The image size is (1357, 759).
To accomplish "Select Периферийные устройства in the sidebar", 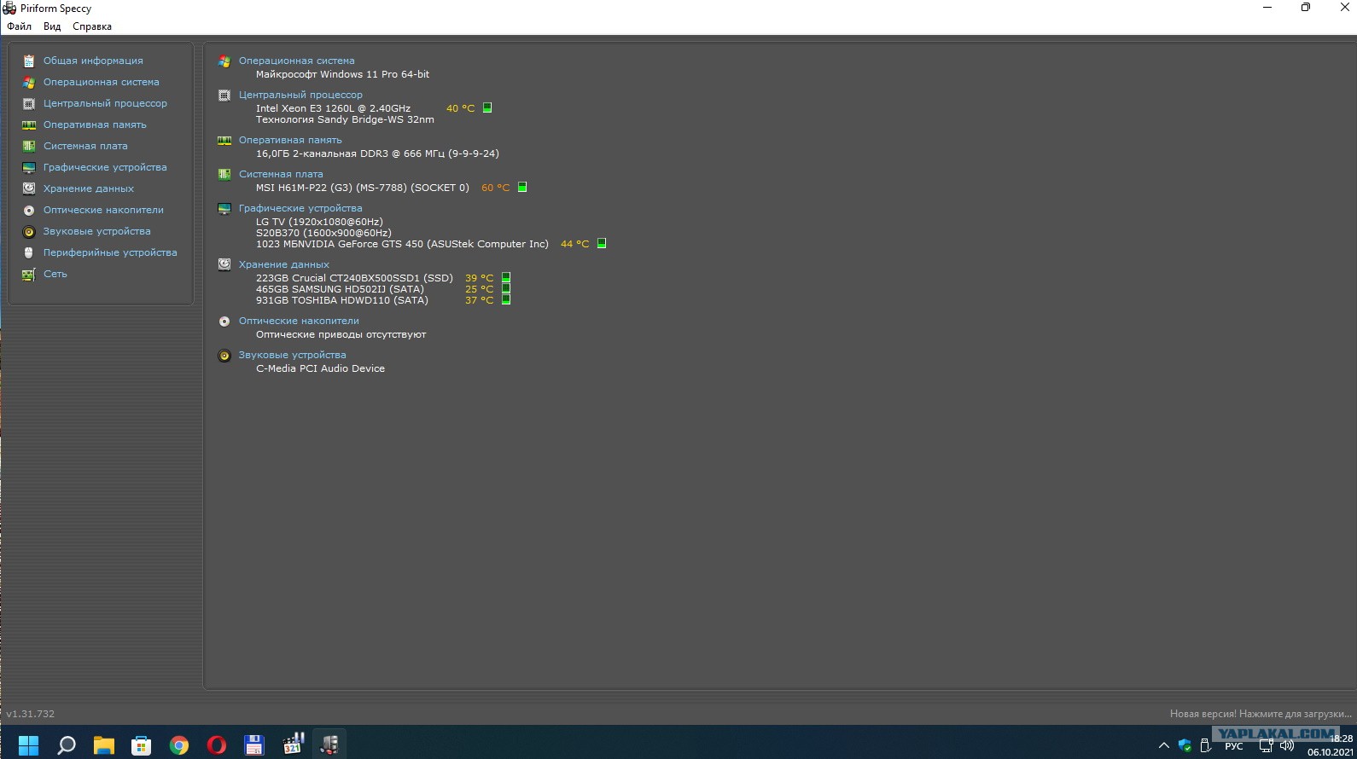I will point(110,252).
